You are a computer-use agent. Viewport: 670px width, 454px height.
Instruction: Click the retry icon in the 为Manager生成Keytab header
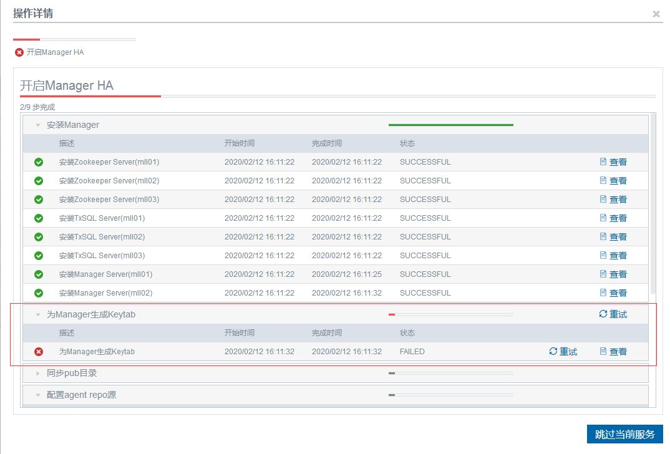point(603,314)
